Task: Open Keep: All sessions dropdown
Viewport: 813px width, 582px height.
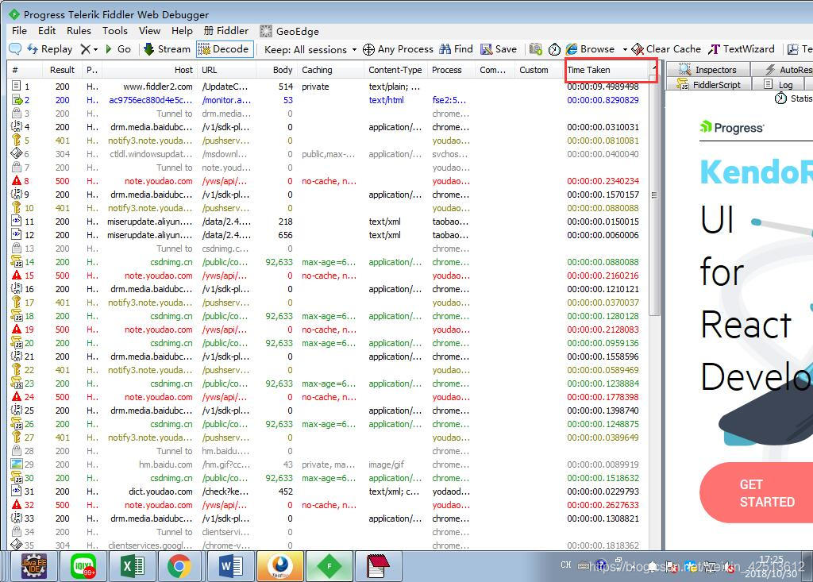Action: 310,49
